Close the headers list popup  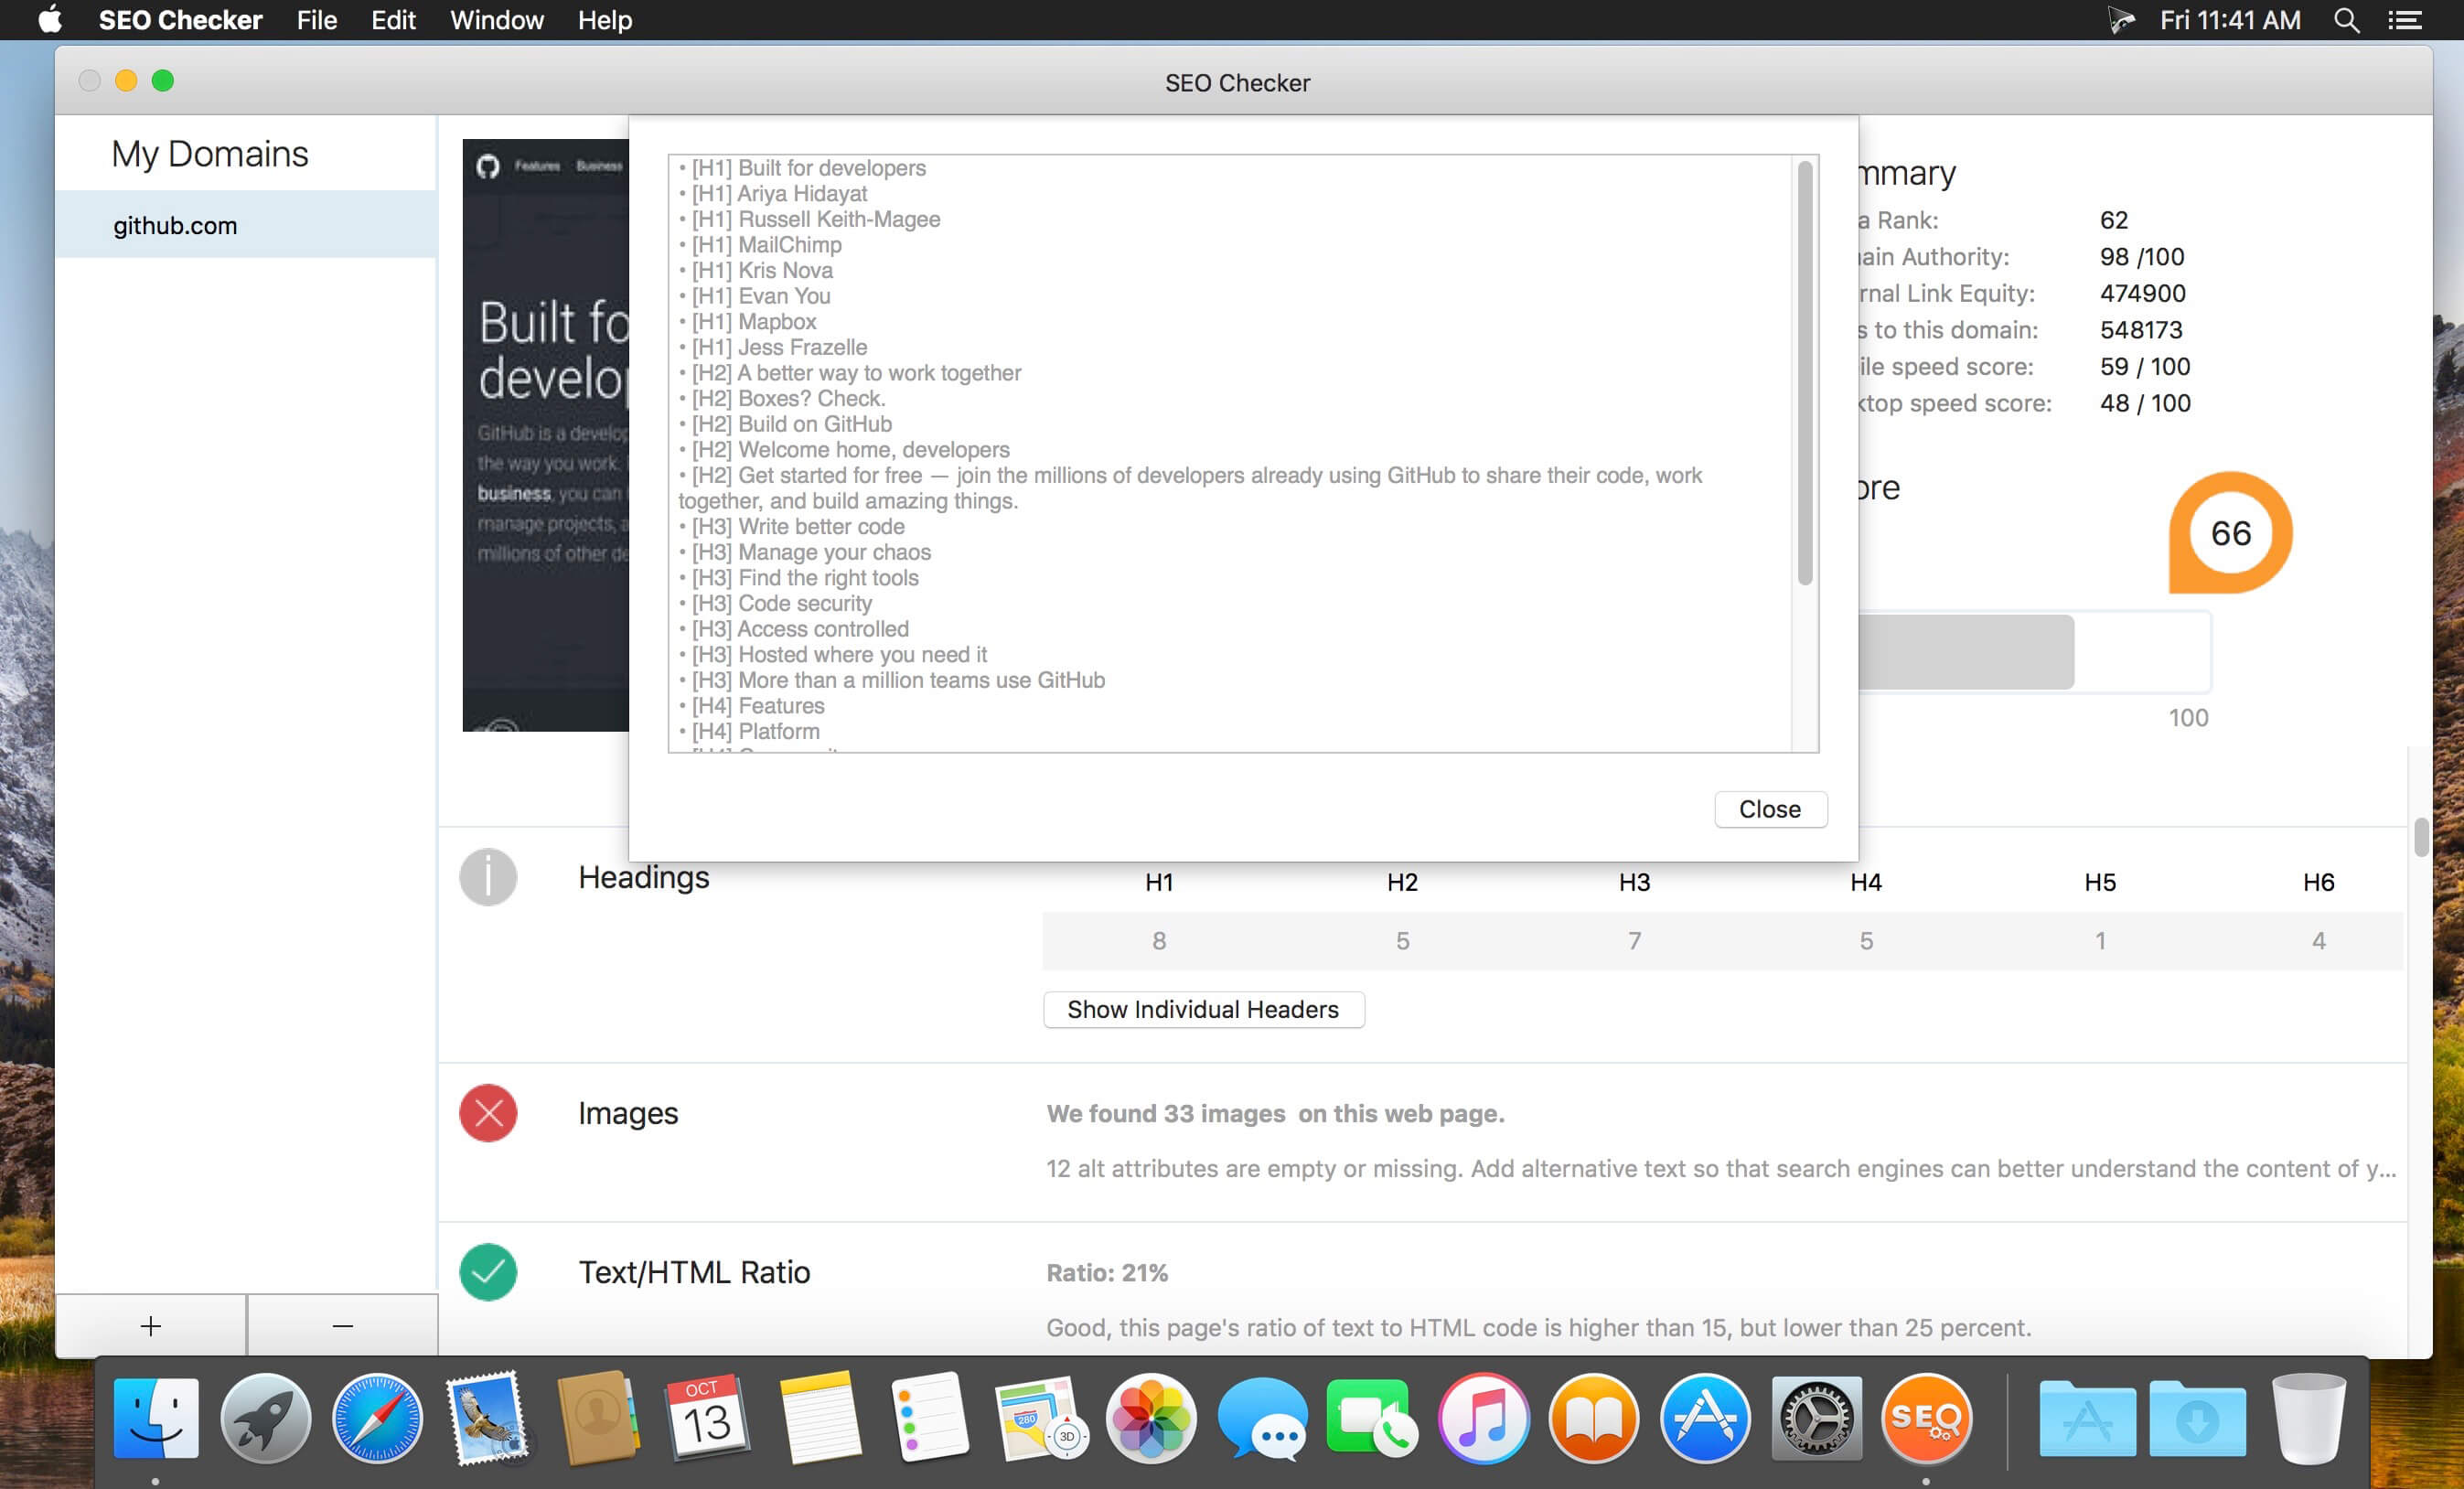[1770, 809]
